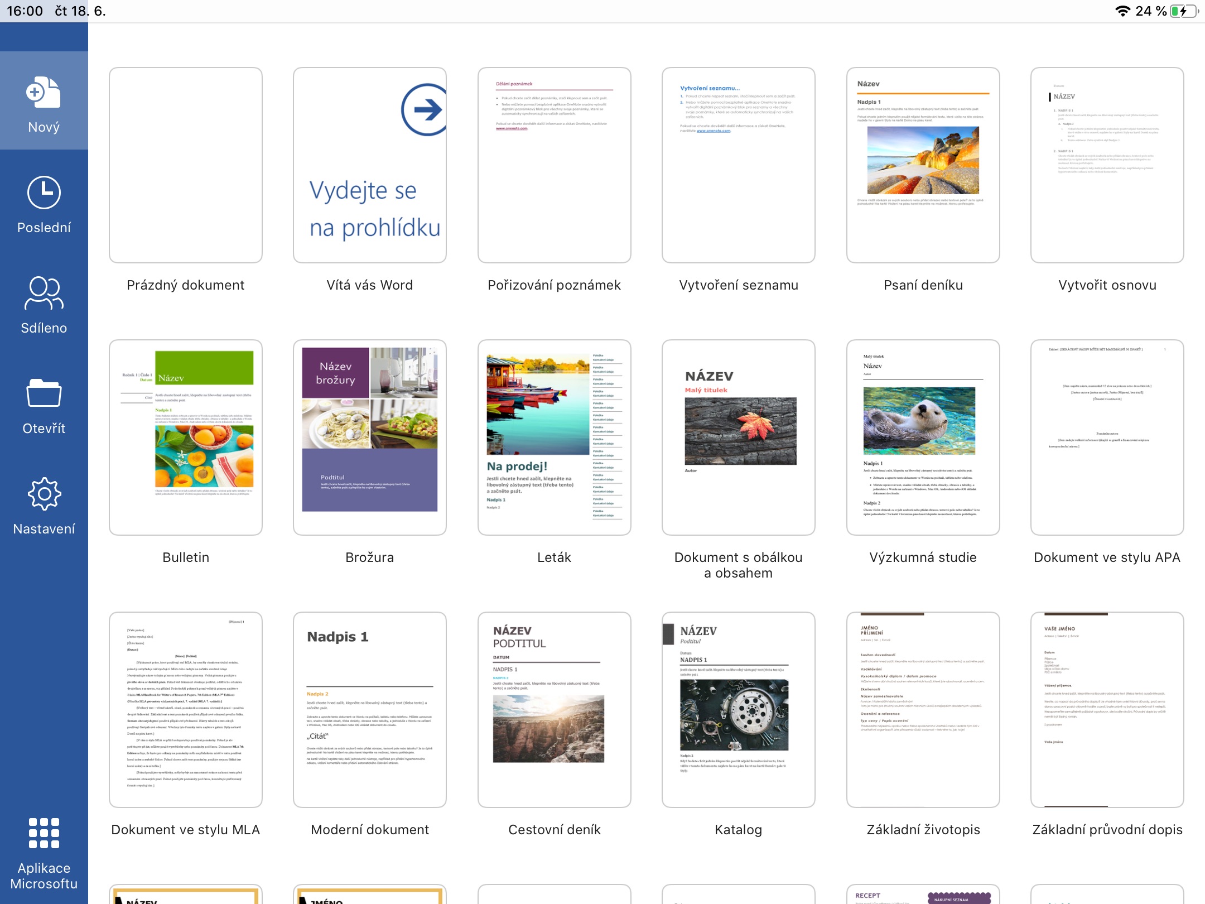
Task: Select the Katalog template with gears
Action: tap(738, 710)
